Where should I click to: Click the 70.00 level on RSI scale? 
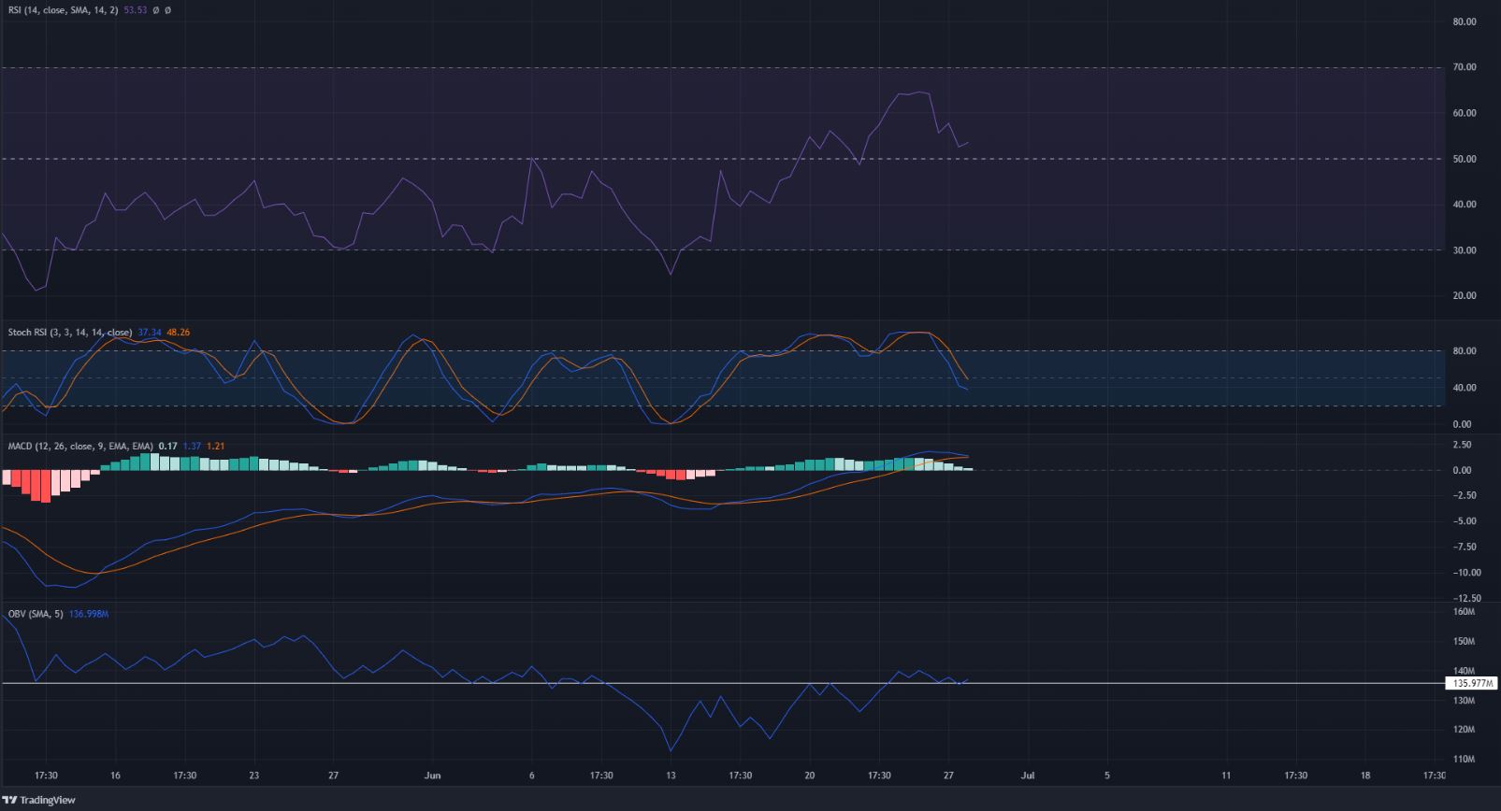pos(1465,67)
